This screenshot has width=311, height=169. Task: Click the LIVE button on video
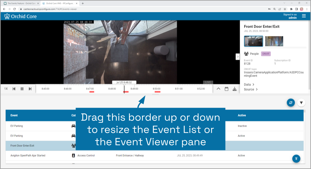208,82
